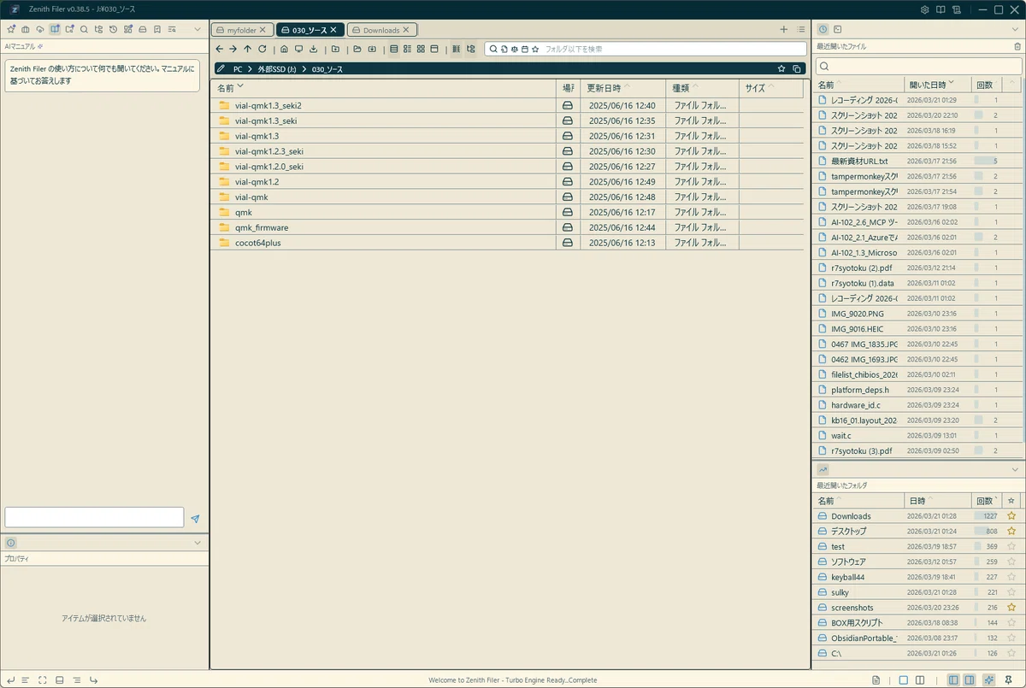Open settings gear in title bar
The width and height of the screenshot is (1026, 688).
pyautogui.click(x=924, y=9)
